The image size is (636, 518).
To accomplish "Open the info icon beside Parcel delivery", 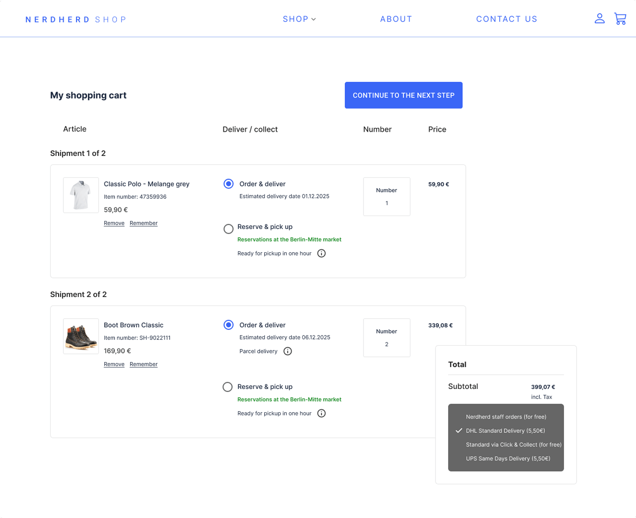I will click(287, 351).
